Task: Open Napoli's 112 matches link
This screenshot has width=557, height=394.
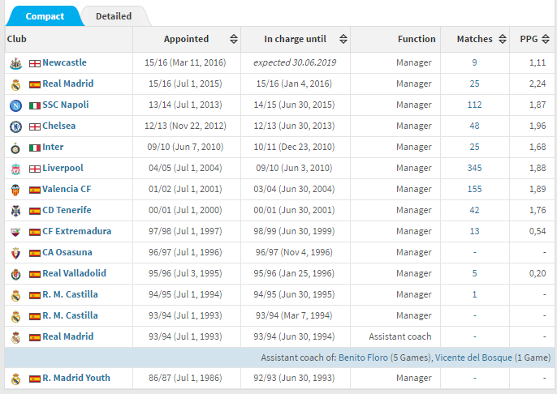Action: pos(474,105)
